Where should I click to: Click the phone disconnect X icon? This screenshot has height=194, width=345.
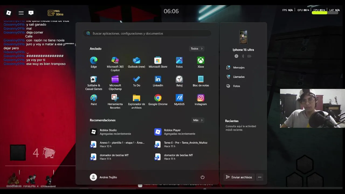tap(236, 56)
